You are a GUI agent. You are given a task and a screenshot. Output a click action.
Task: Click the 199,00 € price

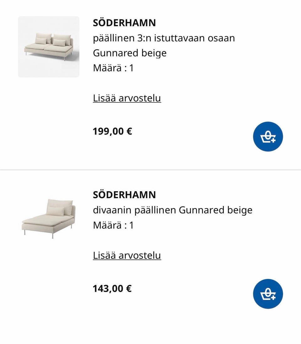112,131
